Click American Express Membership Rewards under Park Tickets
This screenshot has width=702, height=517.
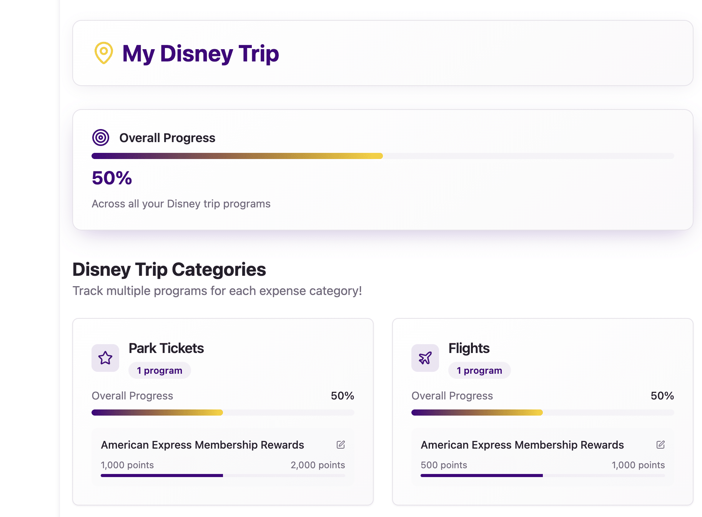pos(203,445)
